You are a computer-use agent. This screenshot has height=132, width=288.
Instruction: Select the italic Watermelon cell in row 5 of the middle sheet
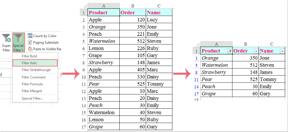[x=104, y=41]
